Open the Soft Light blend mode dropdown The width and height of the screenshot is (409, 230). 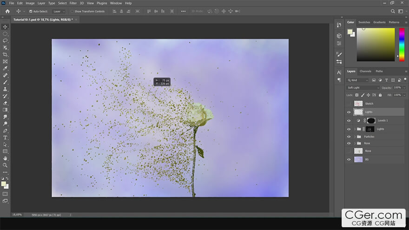coord(363,88)
